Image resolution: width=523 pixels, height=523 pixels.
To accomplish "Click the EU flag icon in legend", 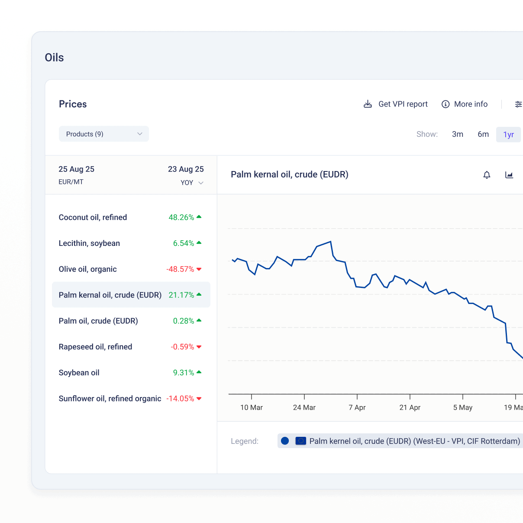I will pyautogui.click(x=300, y=441).
